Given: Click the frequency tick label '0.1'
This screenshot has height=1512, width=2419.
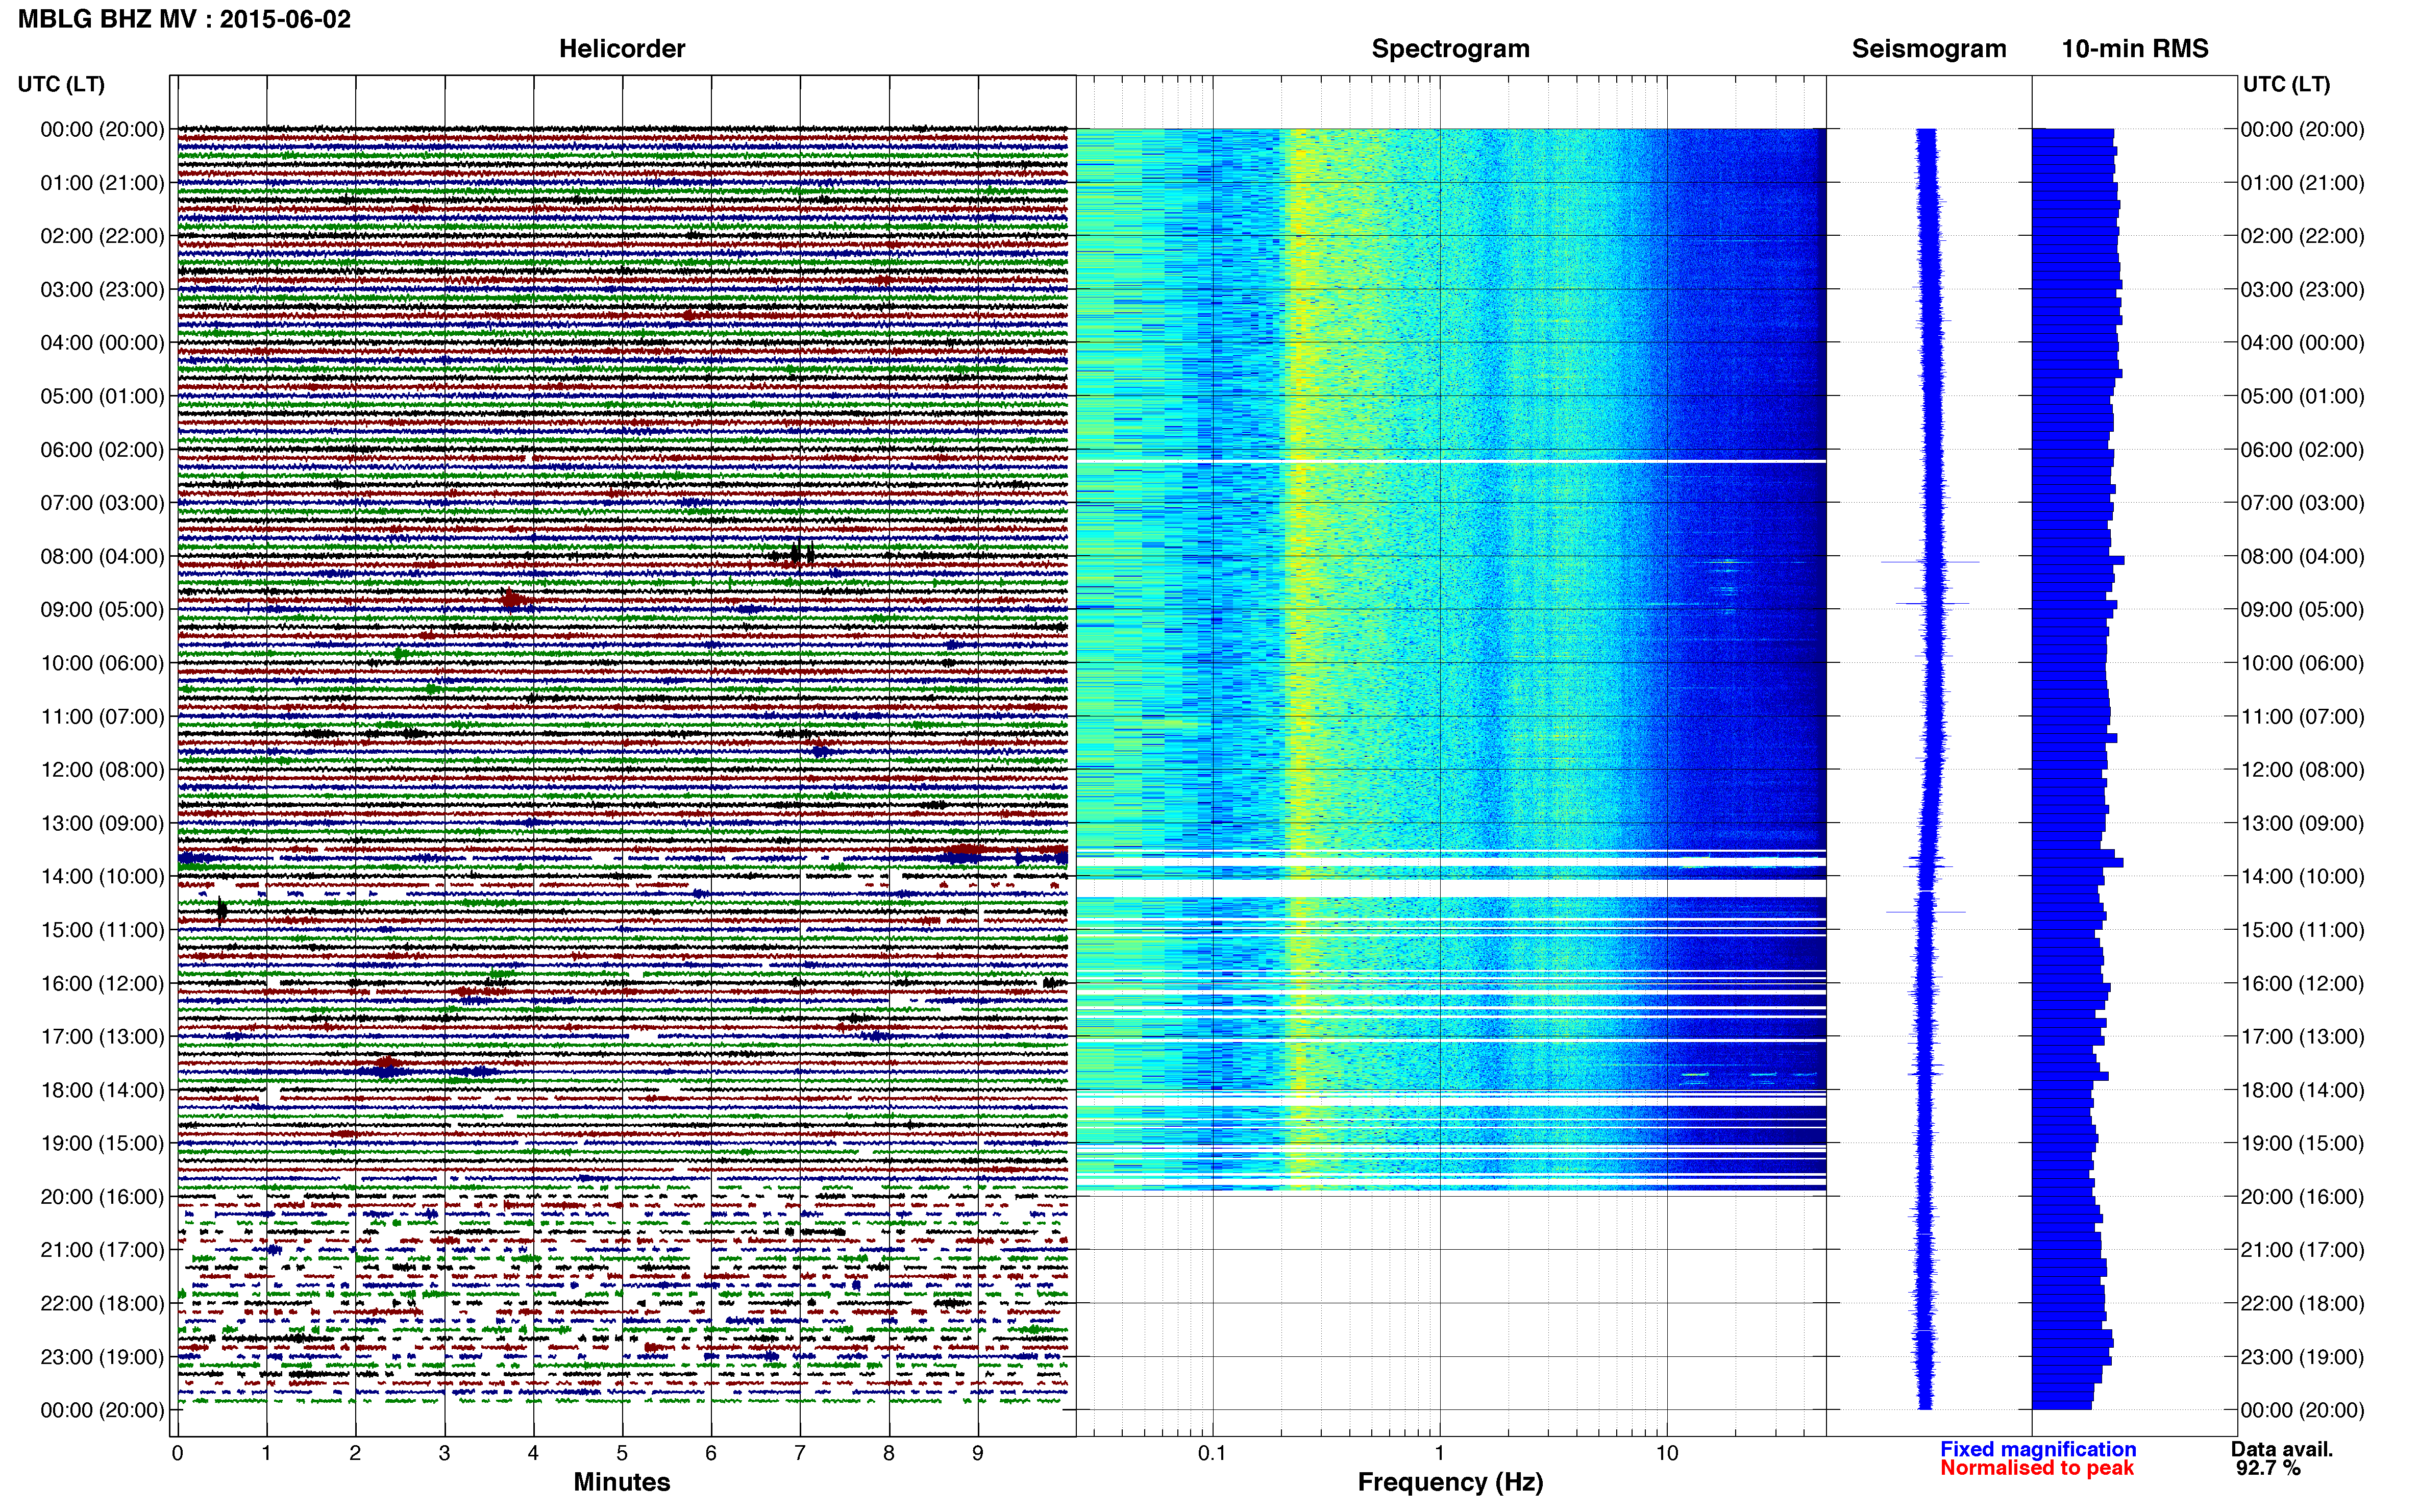Looking at the screenshot, I should 1212,1453.
